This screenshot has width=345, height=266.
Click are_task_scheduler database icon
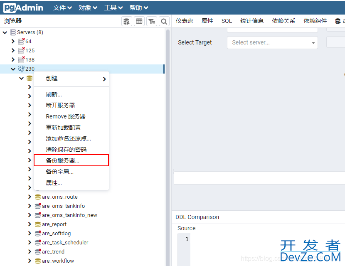38,242
